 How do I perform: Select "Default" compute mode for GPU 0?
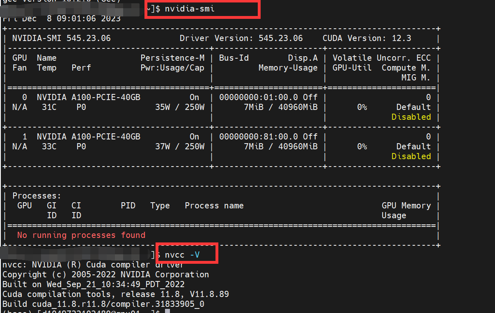(414, 107)
